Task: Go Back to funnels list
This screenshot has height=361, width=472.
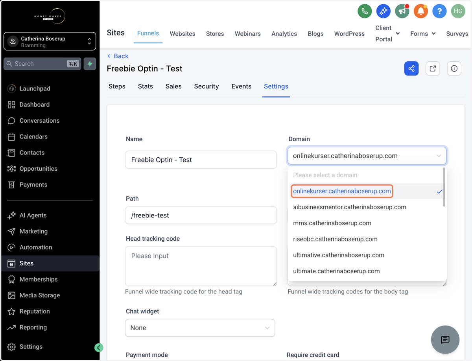Action: click(118, 56)
